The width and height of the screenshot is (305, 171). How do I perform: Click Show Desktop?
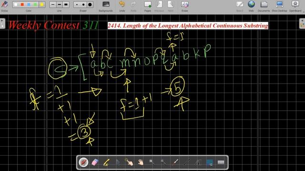[279, 6]
